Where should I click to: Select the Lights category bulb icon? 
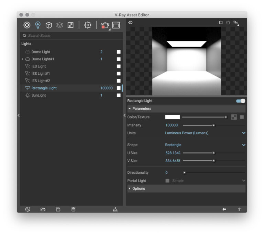coord(38,25)
